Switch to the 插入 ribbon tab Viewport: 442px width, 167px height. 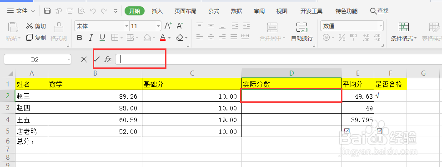(x=157, y=11)
